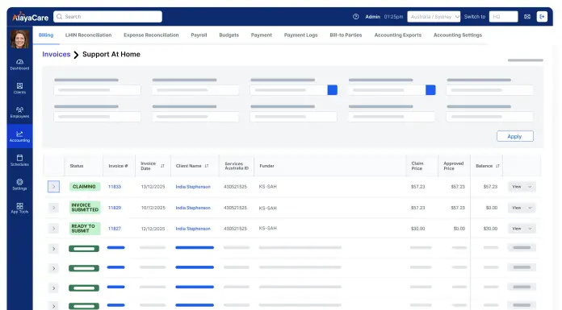Screen dimensions: 562x310
Task: Click the Claim Price column header
Action: 417,166
